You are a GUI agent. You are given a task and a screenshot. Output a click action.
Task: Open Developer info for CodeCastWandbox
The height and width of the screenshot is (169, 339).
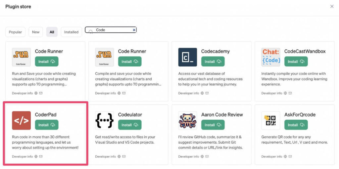pyautogui.click(x=271, y=93)
